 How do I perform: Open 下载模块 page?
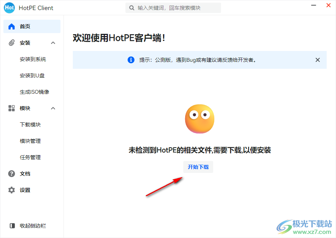[29, 124]
